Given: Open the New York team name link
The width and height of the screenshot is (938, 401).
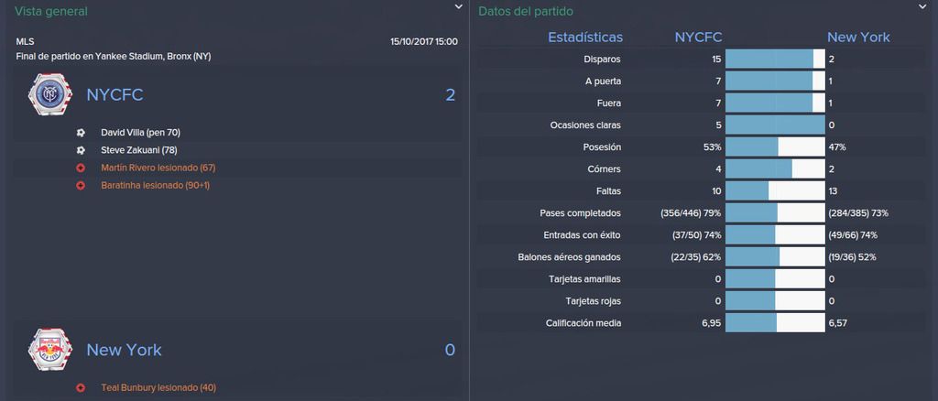Looking at the screenshot, I should (x=124, y=350).
